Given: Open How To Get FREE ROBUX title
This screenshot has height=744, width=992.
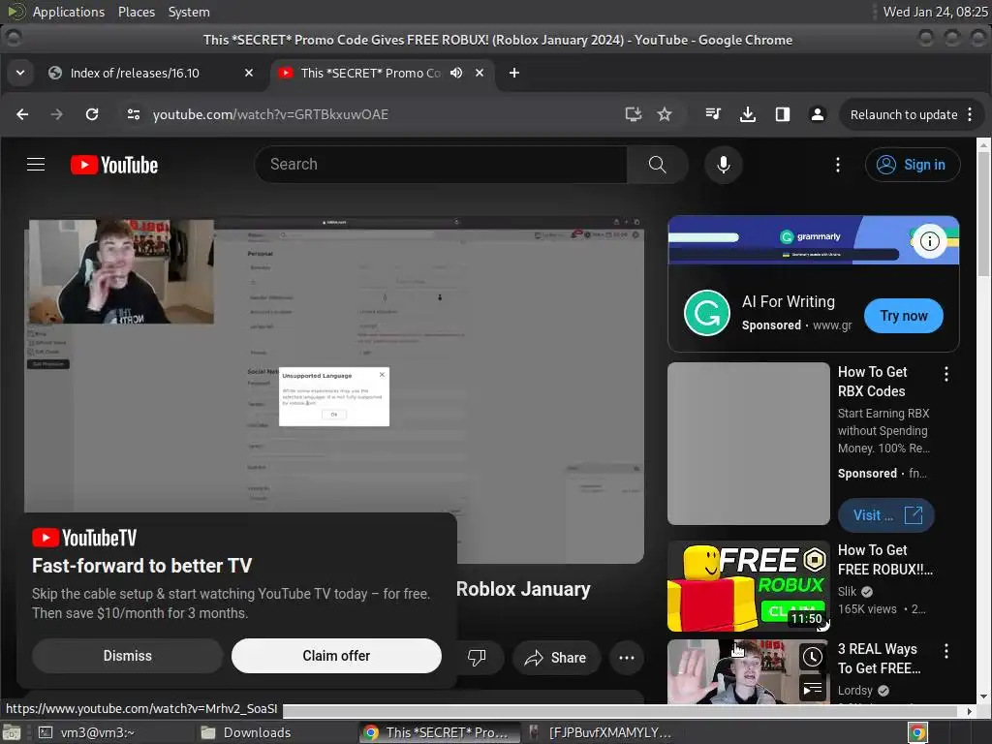Looking at the screenshot, I should (x=884, y=560).
